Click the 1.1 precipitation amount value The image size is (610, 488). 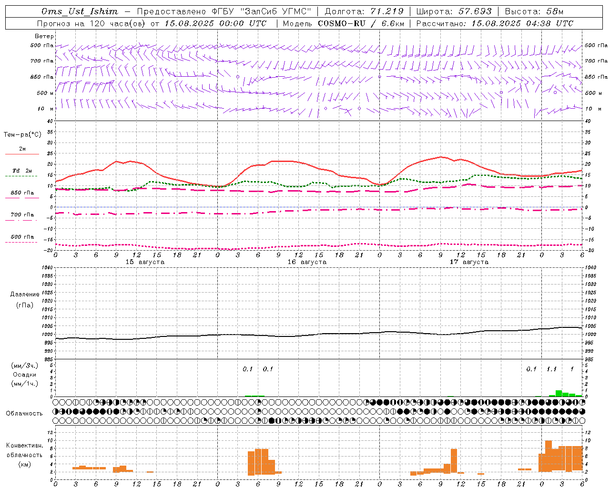(x=551, y=369)
